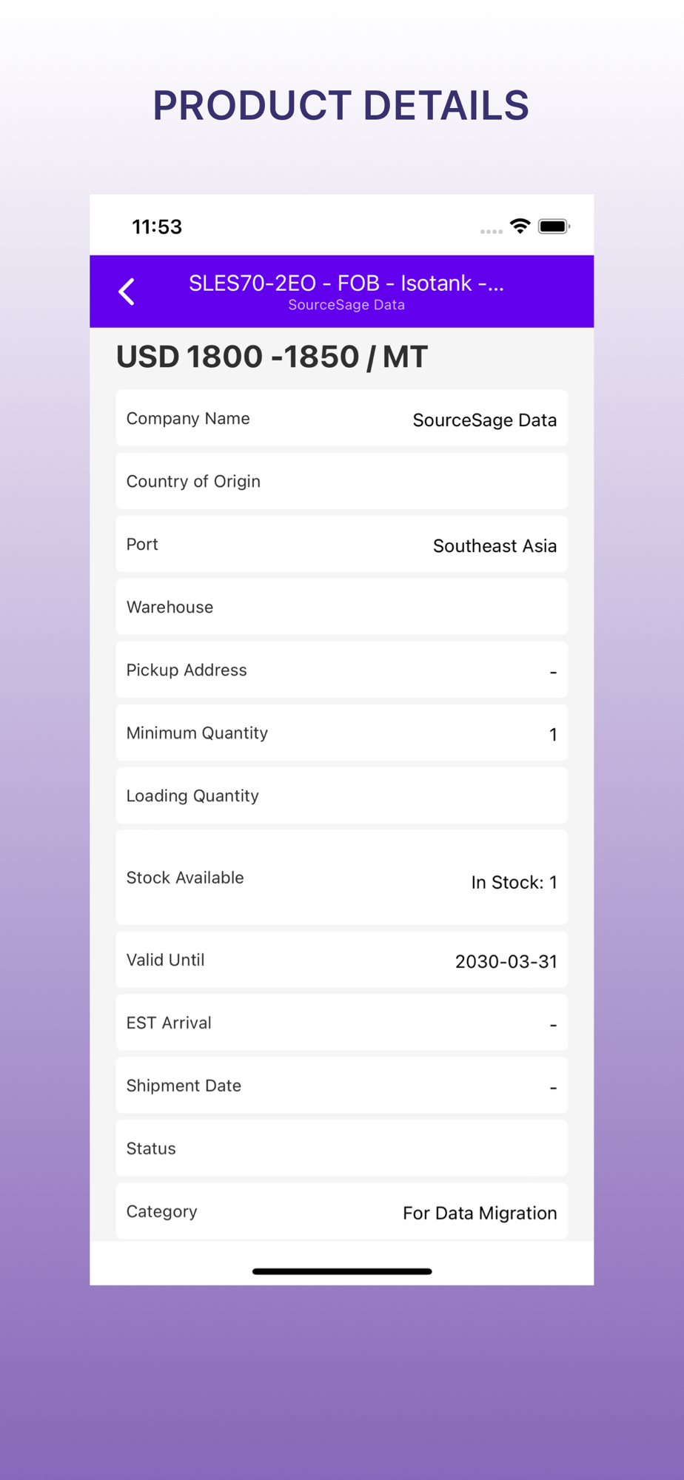Tap the USD 1800-1850 / MT price
Screen dimensions: 684x1480
click(x=272, y=357)
